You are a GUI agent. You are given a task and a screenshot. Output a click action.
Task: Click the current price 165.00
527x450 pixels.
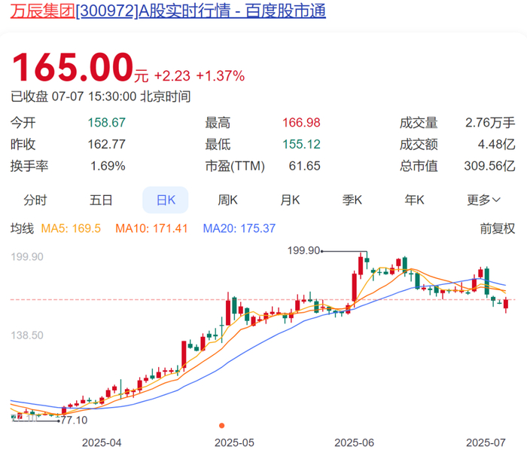(x=72, y=67)
